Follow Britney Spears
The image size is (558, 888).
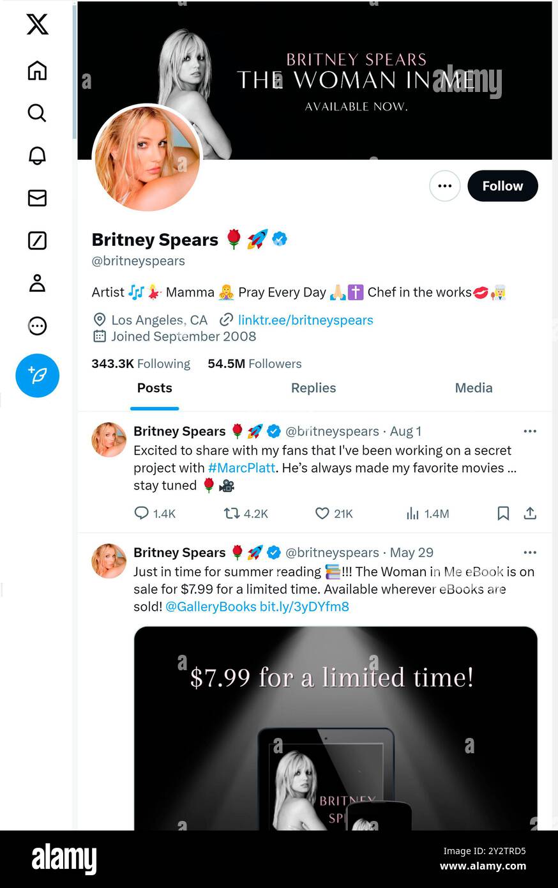point(502,186)
